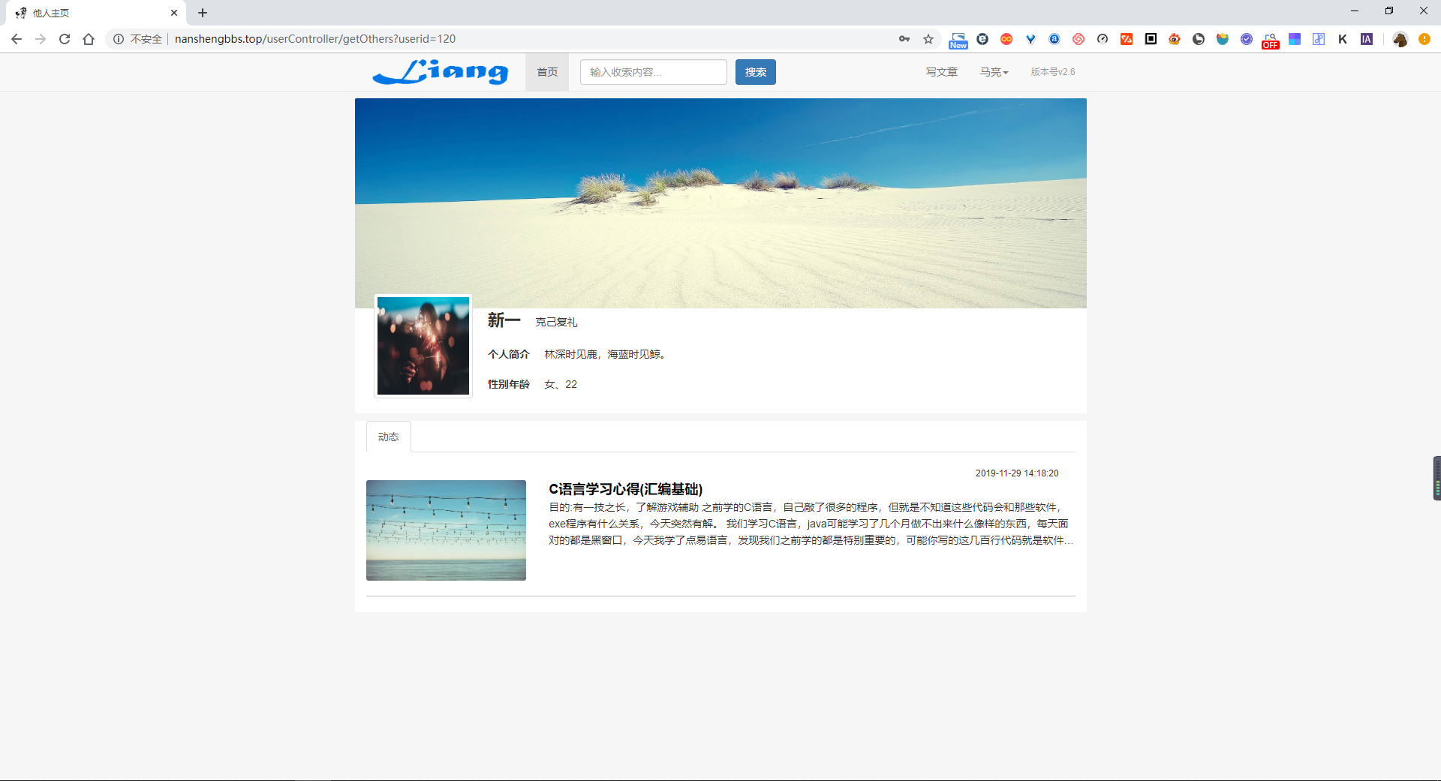1441x781 pixels.
Task: Go to the 首页 home menu item
Action: pyautogui.click(x=547, y=72)
